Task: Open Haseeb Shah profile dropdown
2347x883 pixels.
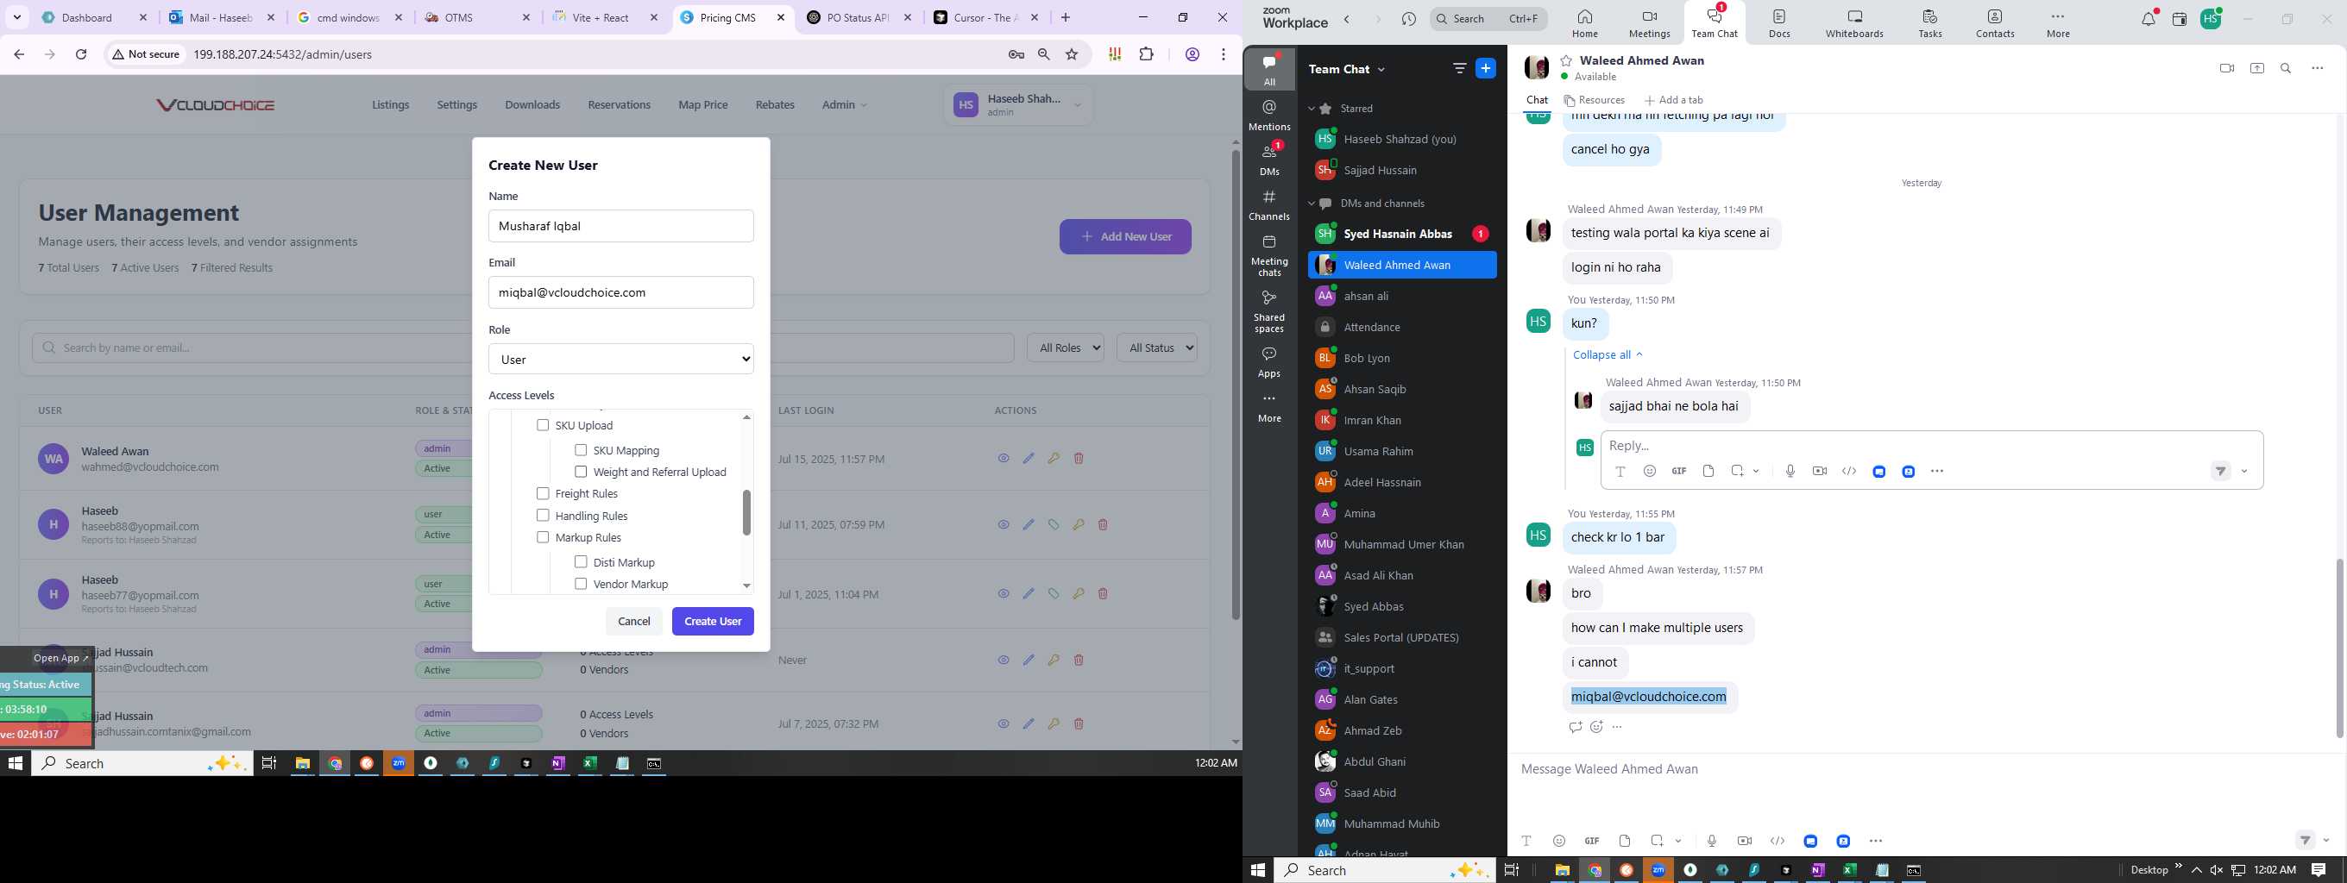Action: click(x=1017, y=104)
